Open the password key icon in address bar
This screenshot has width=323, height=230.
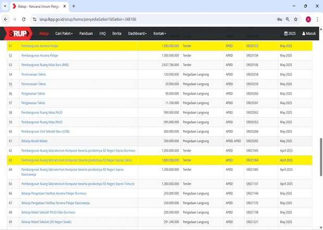tap(280, 19)
